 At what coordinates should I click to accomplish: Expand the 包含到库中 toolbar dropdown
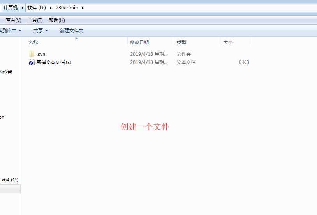click(10, 30)
